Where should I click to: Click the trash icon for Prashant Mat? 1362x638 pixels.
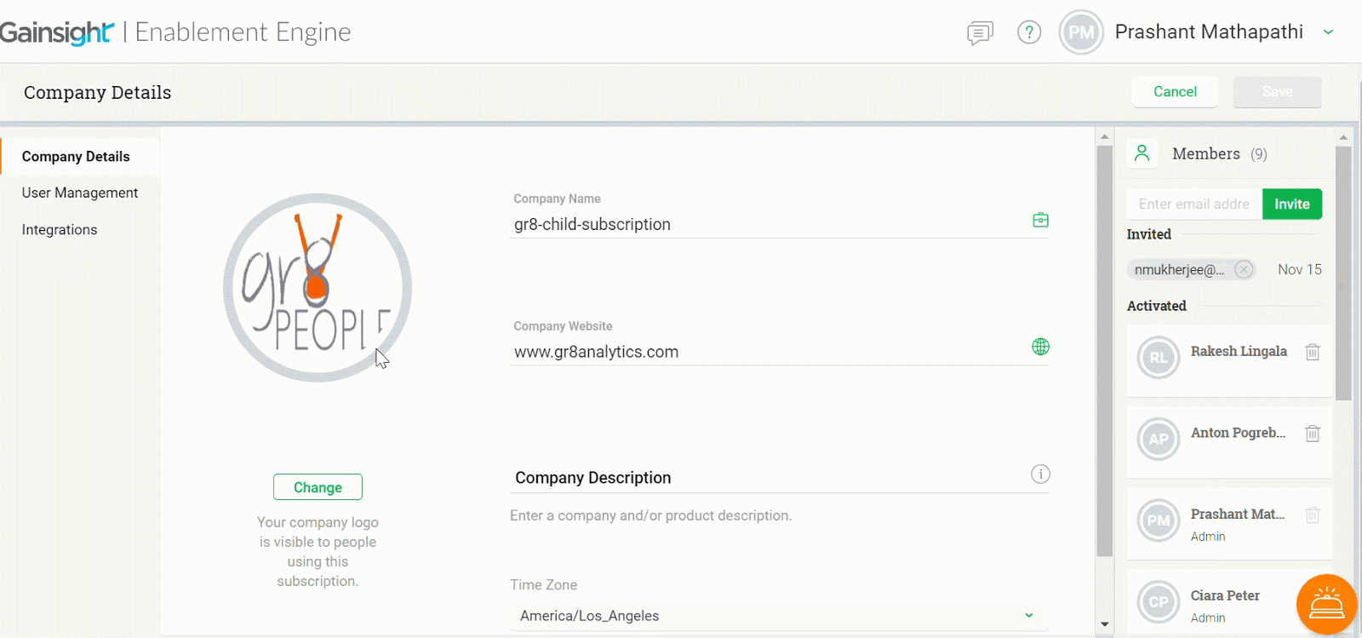click(x=1313, y=515)
